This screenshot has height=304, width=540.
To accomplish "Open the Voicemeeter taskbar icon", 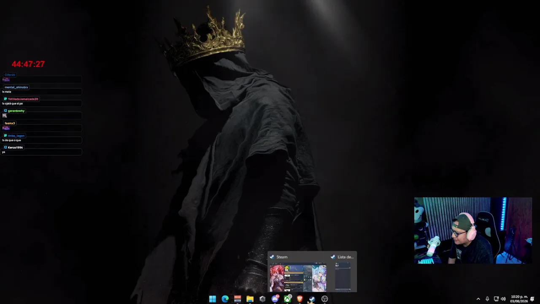I will click(x=238, y=299).
